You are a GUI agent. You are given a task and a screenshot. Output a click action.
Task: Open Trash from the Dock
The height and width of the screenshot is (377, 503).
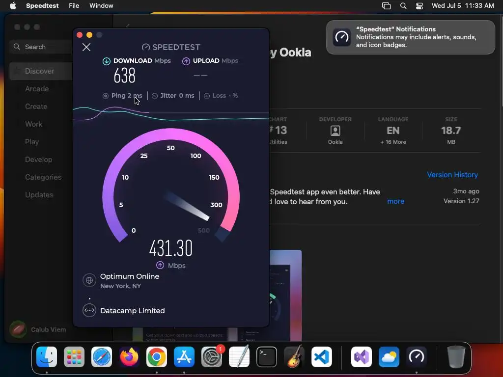point(456,357)
